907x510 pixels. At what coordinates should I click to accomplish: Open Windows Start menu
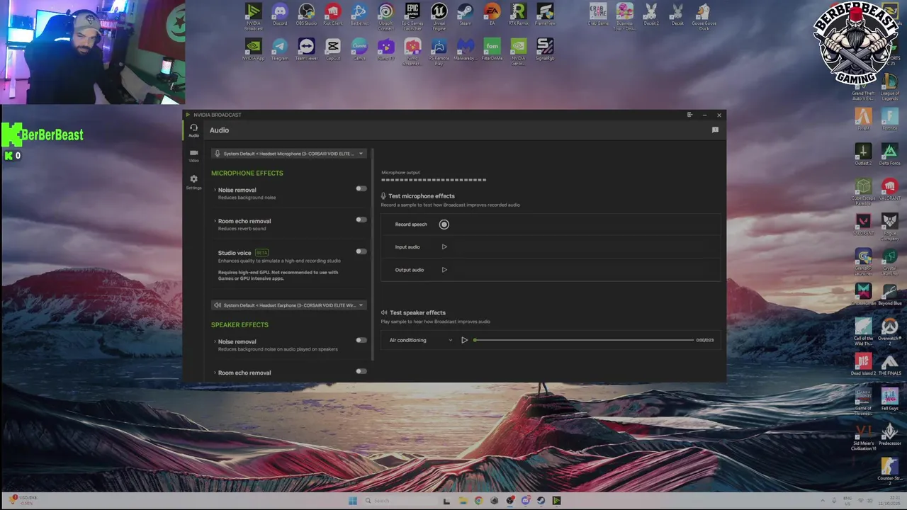[352, 501]
